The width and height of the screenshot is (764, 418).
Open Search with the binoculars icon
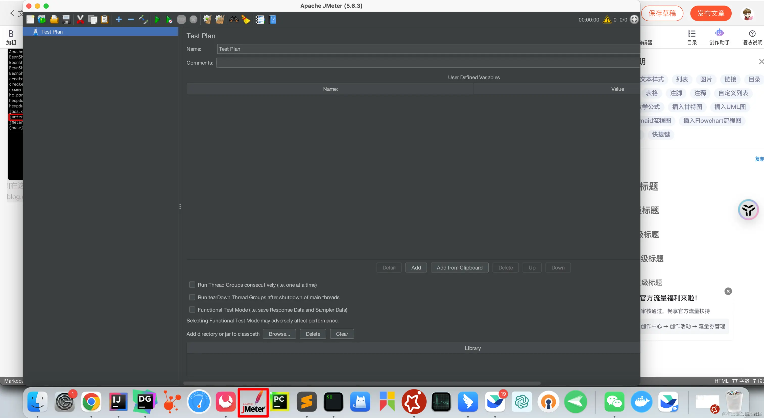point(234,19)
